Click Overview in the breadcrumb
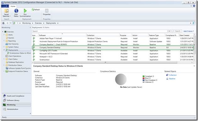 pos(38,23)
